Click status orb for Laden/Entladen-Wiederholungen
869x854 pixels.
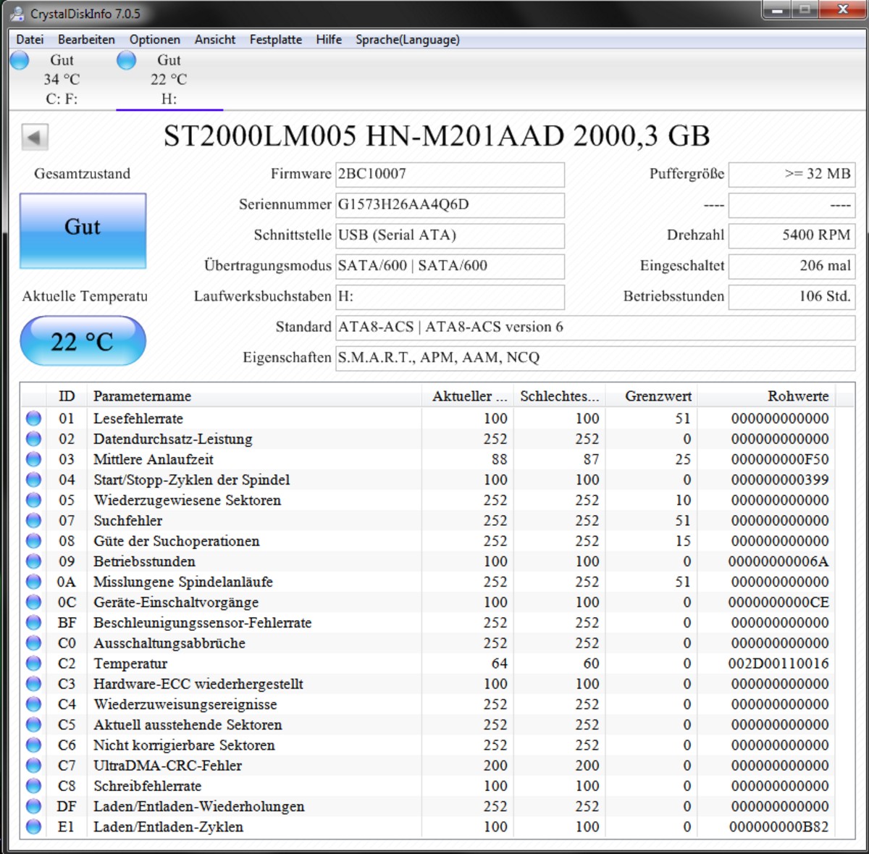[33, 806]
